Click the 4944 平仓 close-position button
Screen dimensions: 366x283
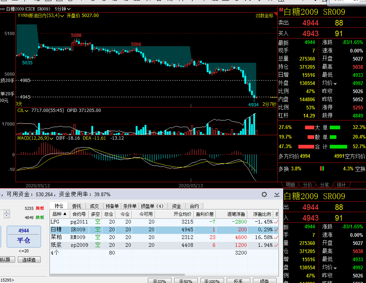pyautogui.click(x=24, y=236)
